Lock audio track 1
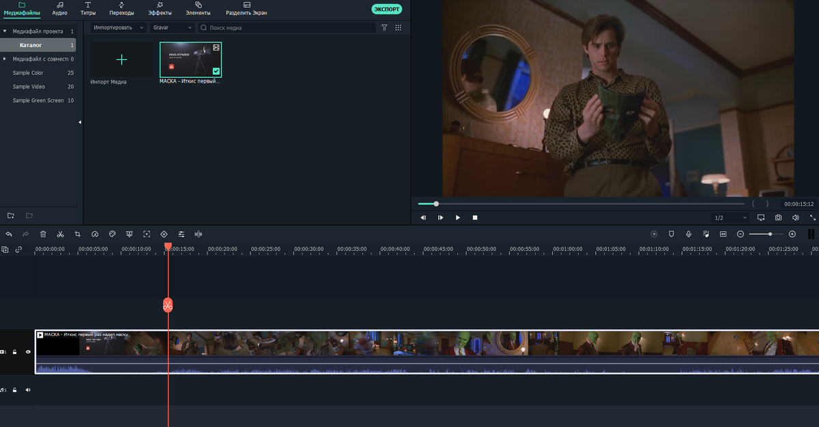Viewport: 819px width, 427px height. [x=15, y=390]
